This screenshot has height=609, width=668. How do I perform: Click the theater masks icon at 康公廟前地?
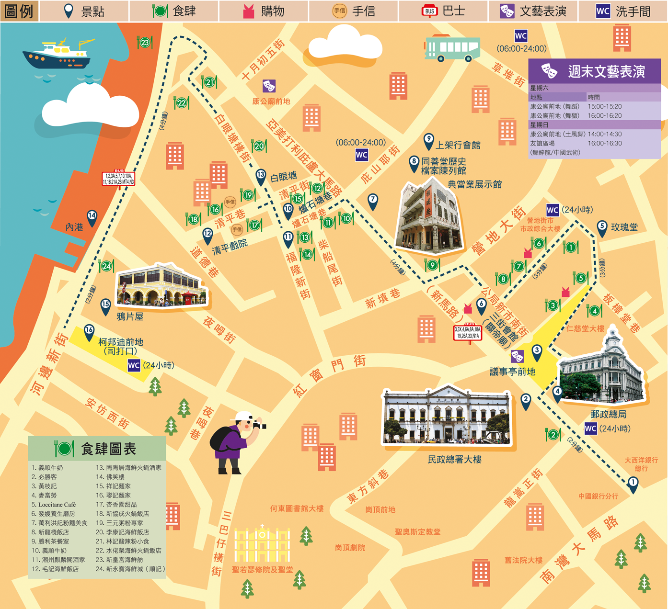click(269, 86)
